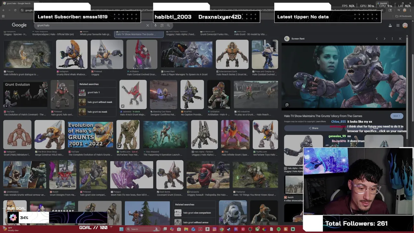414x233 pixels.
Task: Open 'Halo 4-Inch Grunt Major' Jazwares image
Action: 133,94
